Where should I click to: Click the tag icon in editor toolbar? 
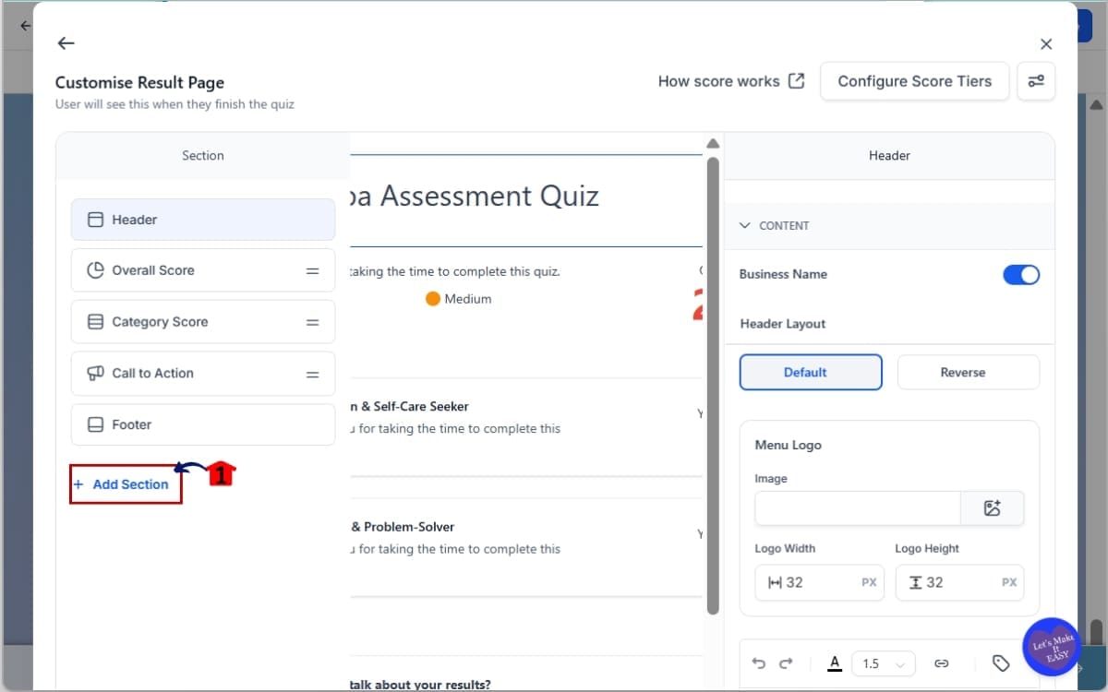[x=1001, y=663]
